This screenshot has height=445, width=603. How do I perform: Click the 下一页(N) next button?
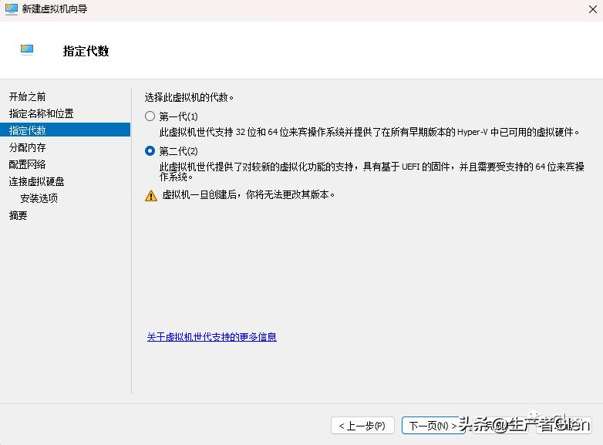(433, 426)
